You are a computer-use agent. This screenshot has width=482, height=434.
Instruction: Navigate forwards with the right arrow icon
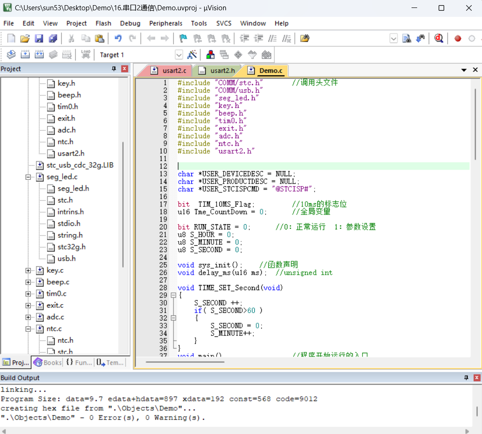click(165, 38)
